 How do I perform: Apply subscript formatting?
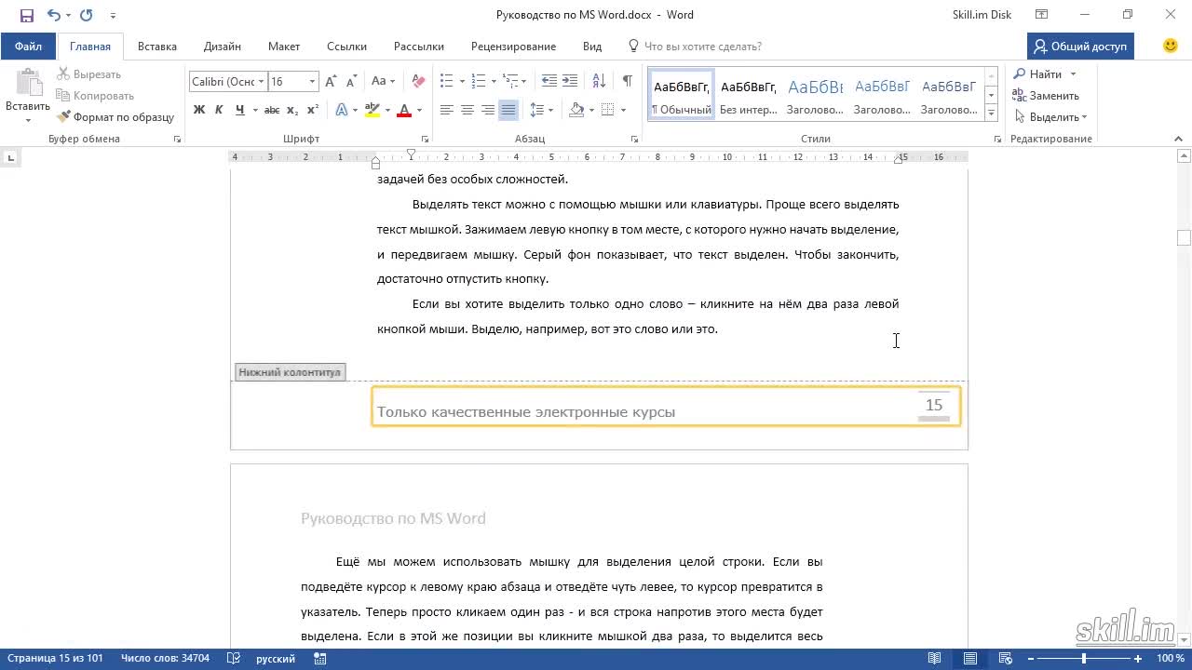[292, 110]
